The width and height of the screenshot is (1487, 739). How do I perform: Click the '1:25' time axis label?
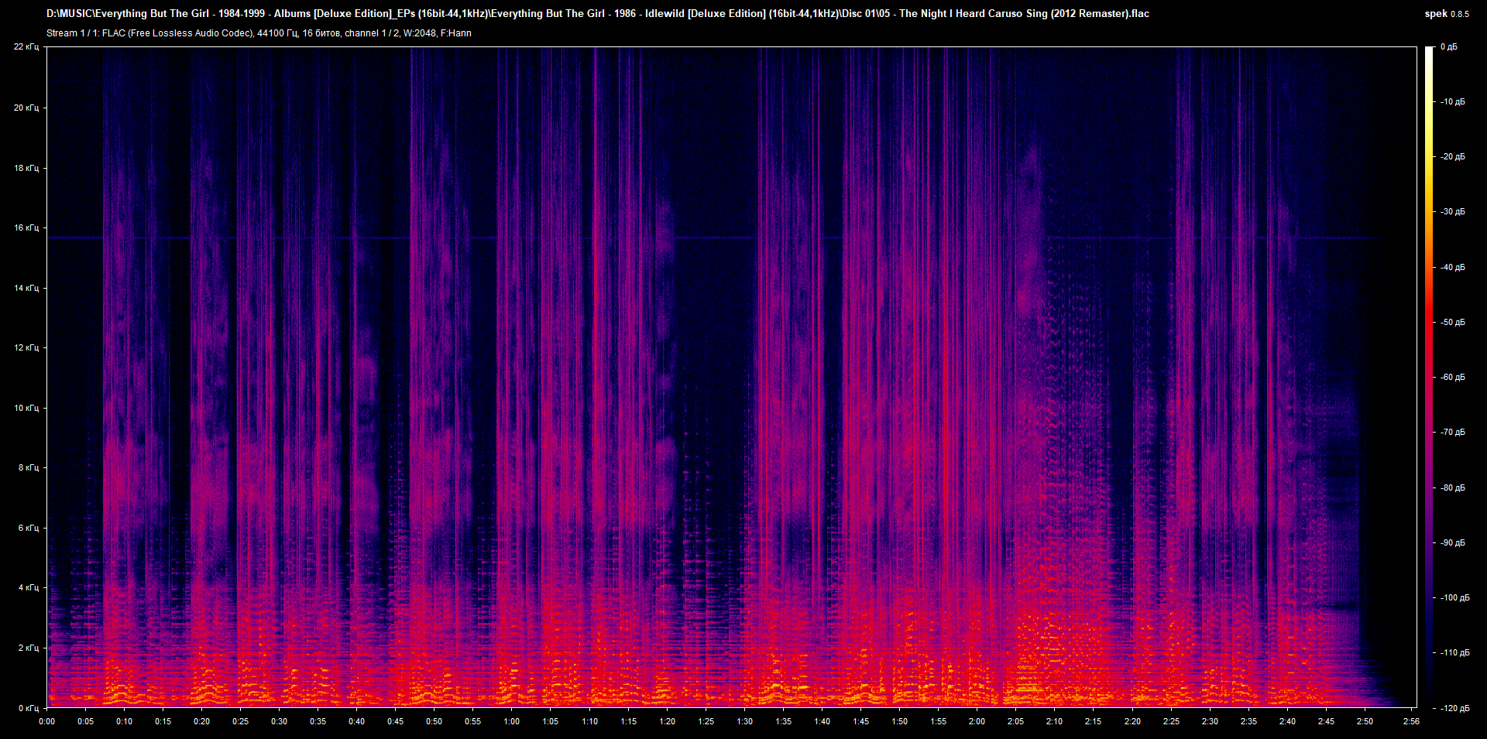click(706, 721)
